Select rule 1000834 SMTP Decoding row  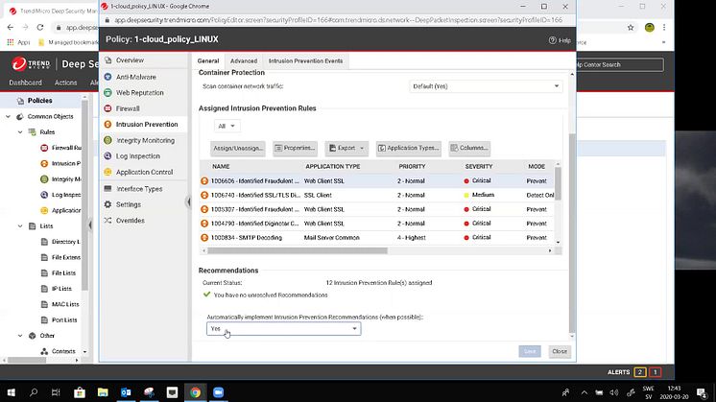377,238
